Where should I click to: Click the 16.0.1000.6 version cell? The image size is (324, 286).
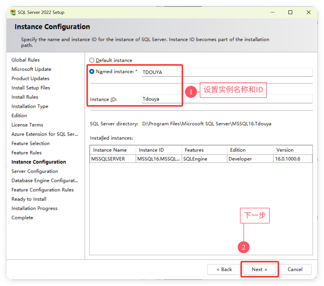[x=293, y=159]
